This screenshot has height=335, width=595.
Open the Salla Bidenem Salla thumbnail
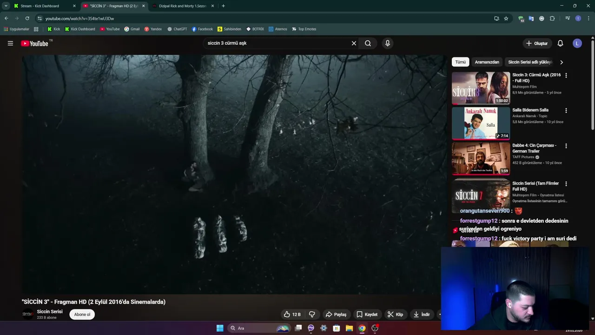[x=481, y=123]
